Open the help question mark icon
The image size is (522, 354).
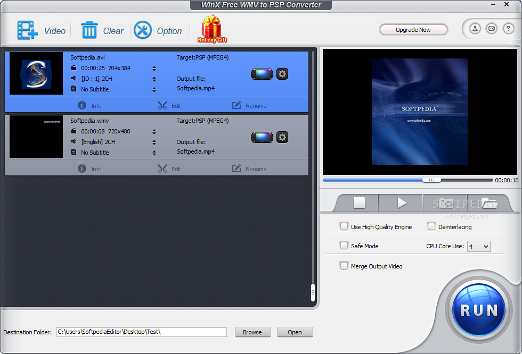pyautogui.click(x=508, y=29)
